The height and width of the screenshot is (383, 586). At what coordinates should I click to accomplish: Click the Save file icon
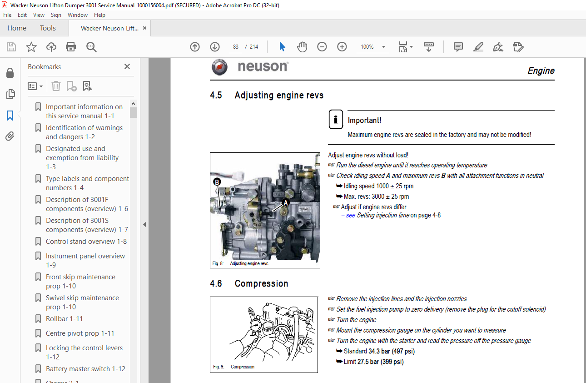pos(11,47)
